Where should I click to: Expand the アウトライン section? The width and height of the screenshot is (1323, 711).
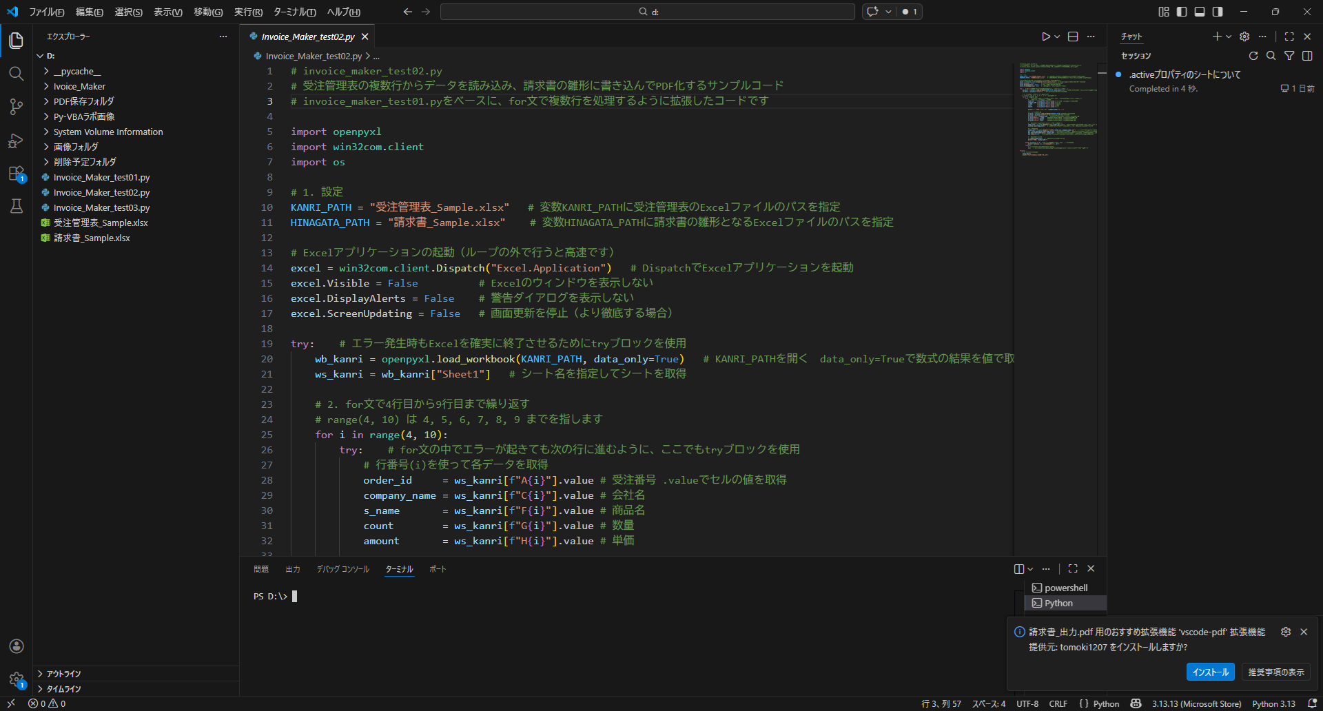coord(63,674)
